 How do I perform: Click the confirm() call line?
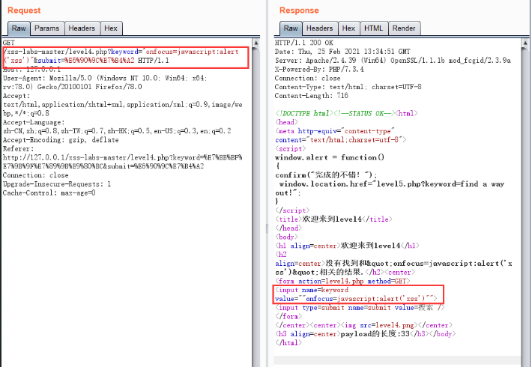tap(326, 175)
